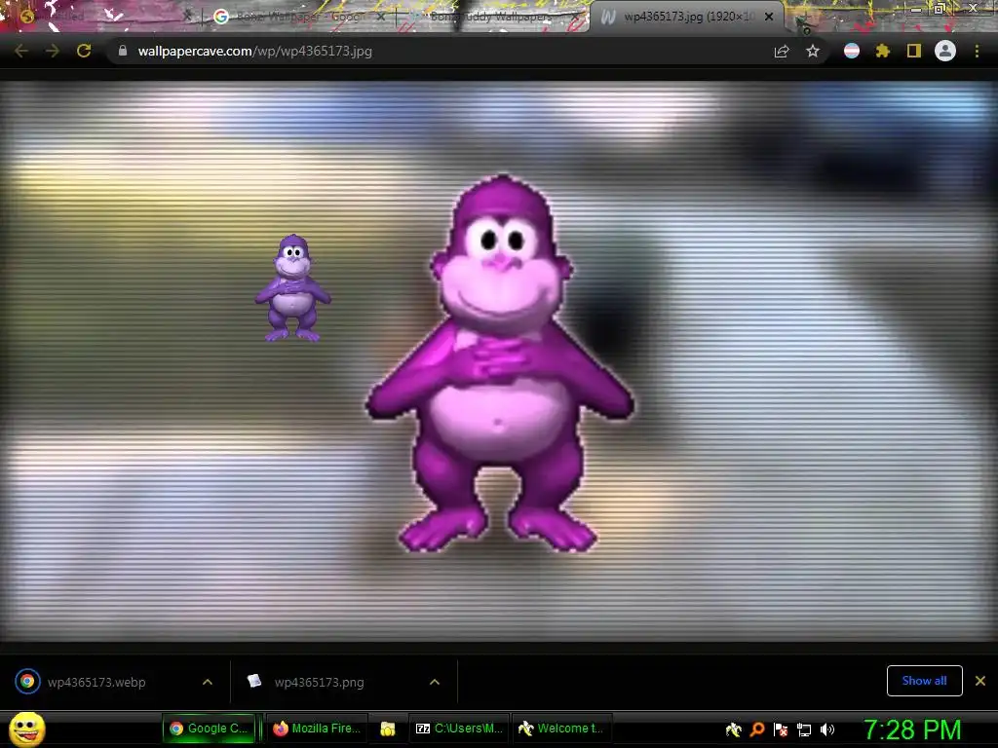Select the wp4365173.jpg tab
This screenshot has height=748, width=998.
[687, 18]
